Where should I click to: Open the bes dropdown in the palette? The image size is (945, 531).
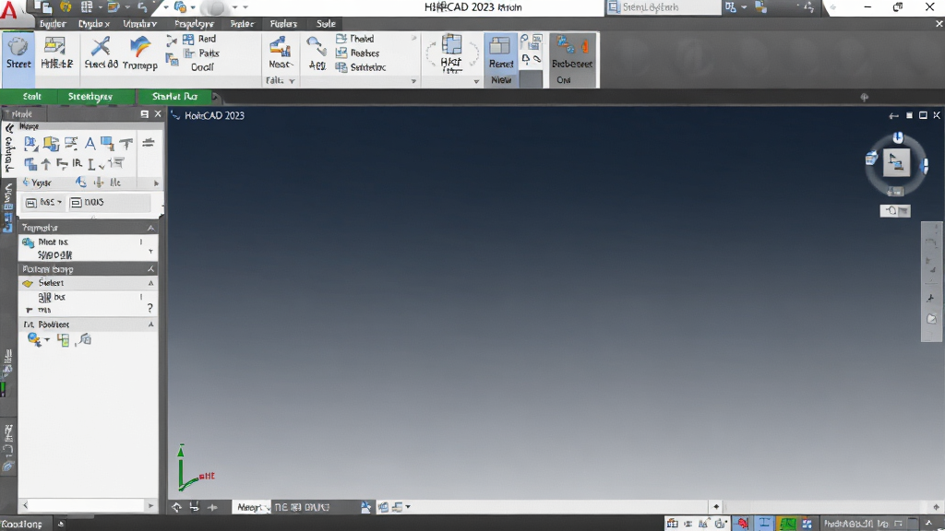[43, 202]
